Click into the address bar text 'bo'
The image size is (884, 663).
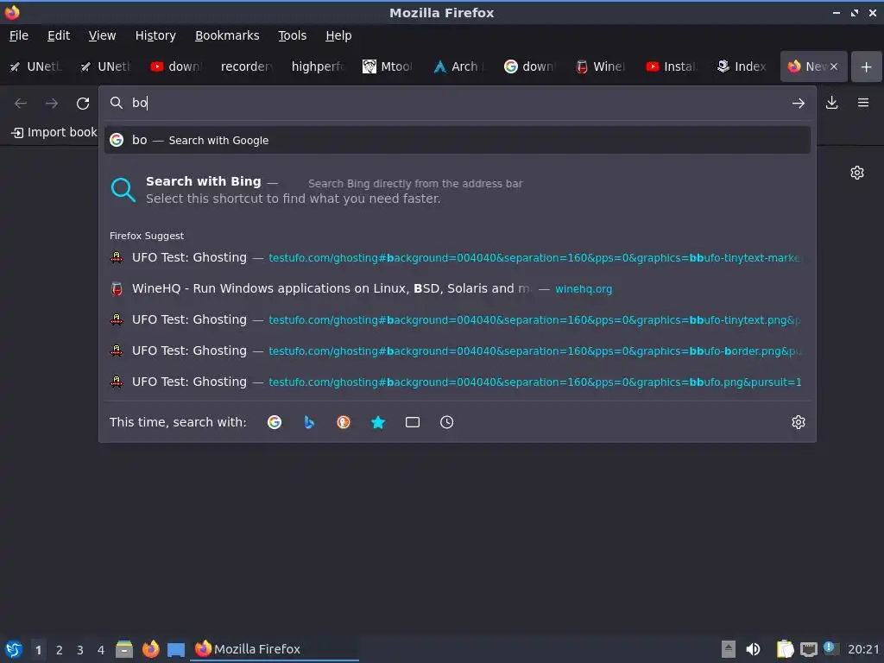coord(139,103)
